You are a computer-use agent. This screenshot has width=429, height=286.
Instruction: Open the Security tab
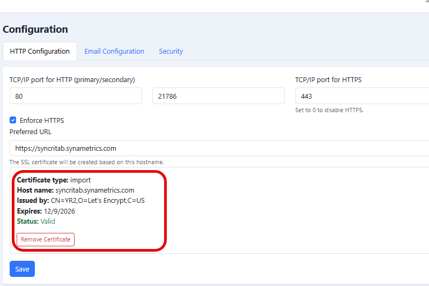click(x=171, y=51)
